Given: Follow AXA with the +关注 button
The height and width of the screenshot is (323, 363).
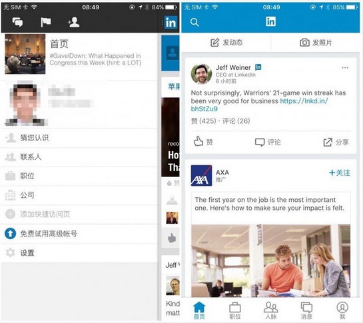Looking at the screenshot, I should point(340,172).
